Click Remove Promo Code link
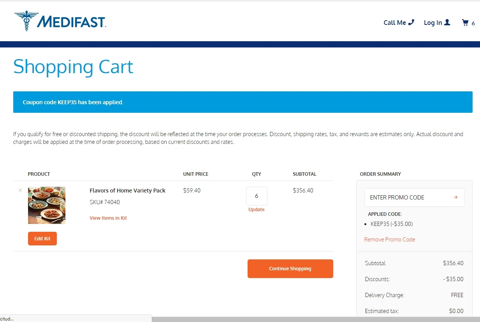This screenshot has height=322, width=480. (x=390, y=240)
